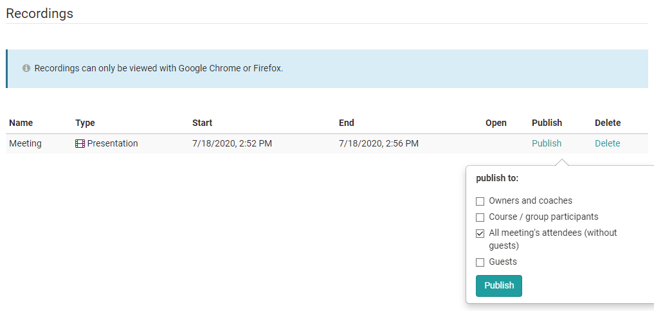Click the Presentation film strip icon

[x=80, y=144]
